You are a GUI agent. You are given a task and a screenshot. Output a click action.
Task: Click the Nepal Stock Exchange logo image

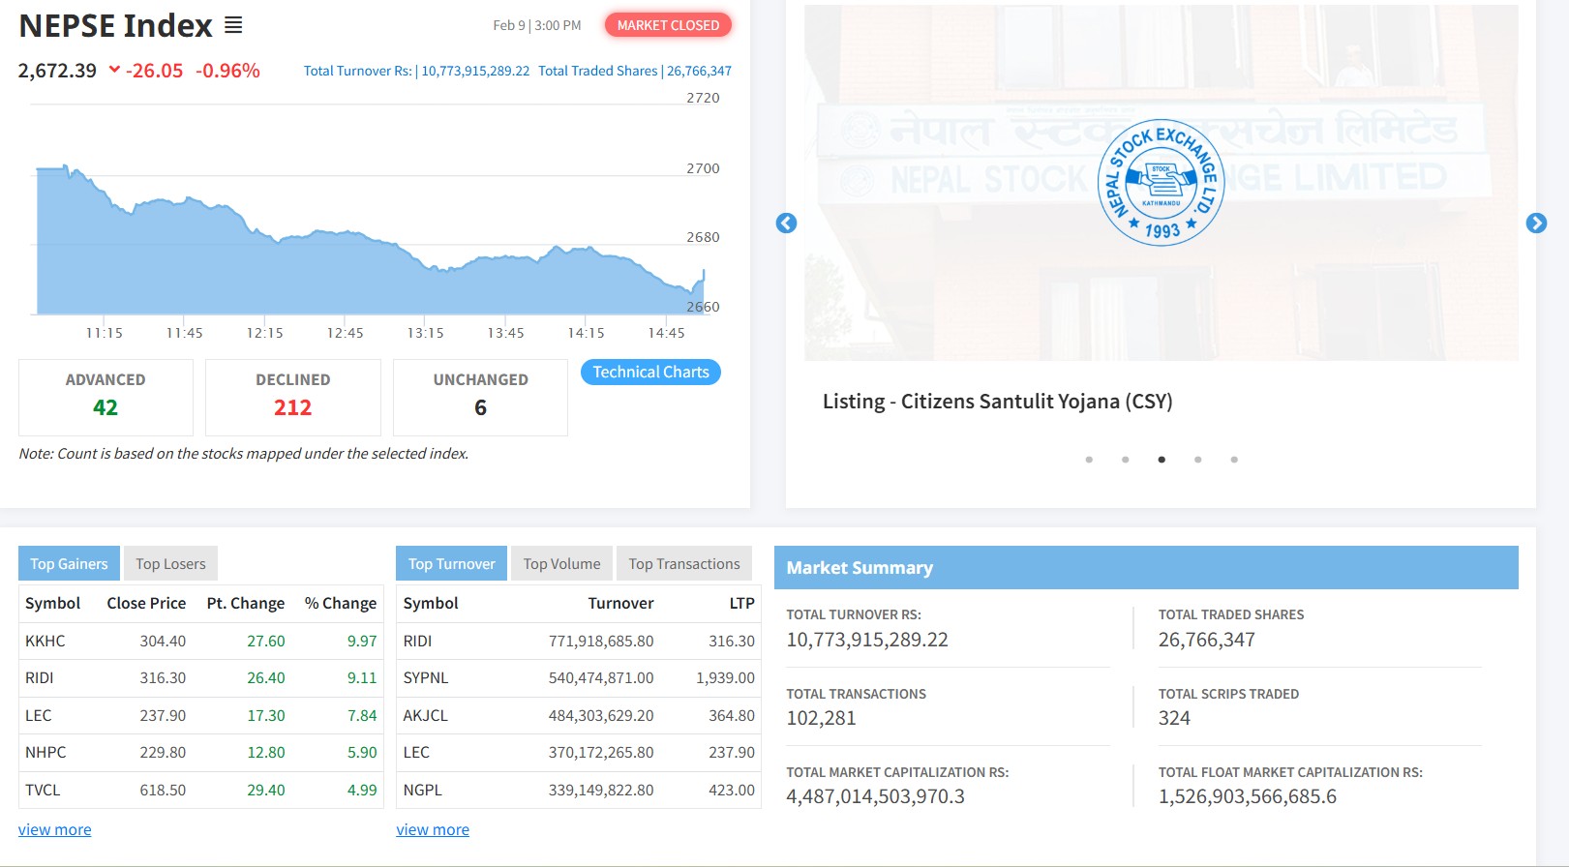pyautogui.click(x=1161, y=183)
